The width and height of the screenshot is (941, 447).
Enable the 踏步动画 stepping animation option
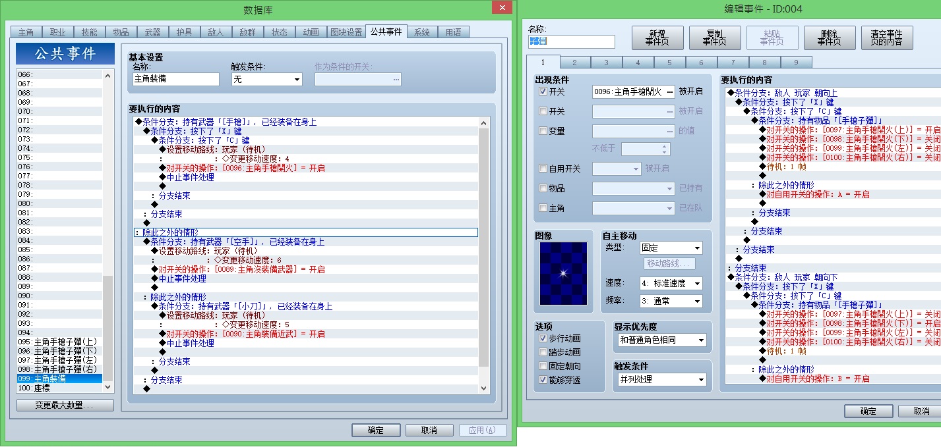pyautogui.click(x=543, y=352)
